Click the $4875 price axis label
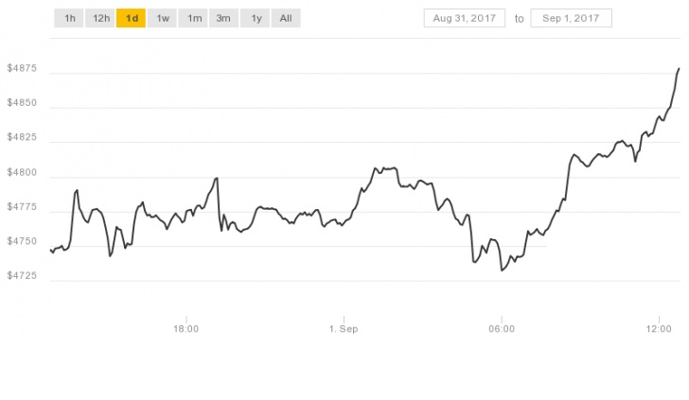The width and height of the screenshot is (689, 400). 22,68
